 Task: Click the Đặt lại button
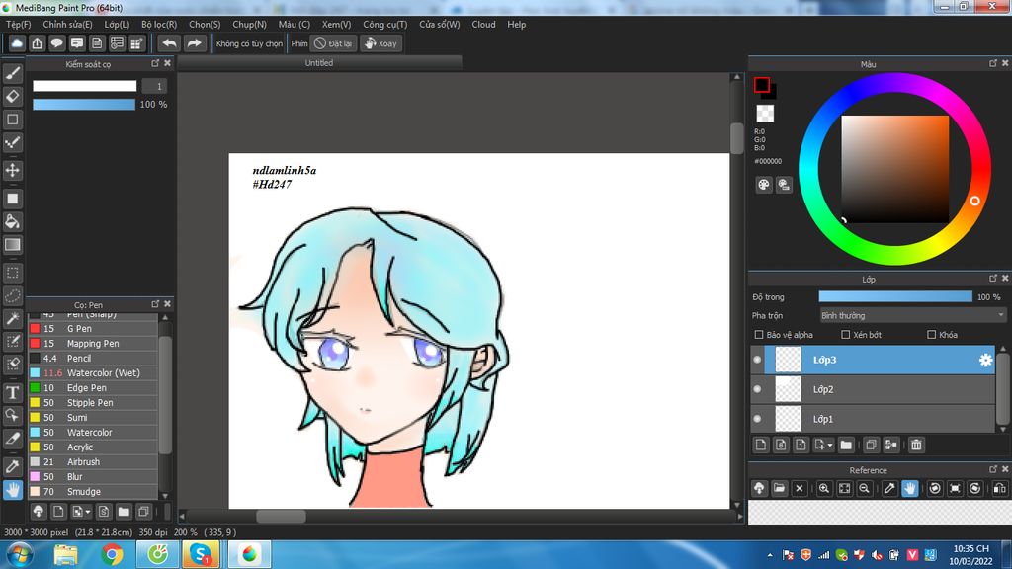point(333,43)
